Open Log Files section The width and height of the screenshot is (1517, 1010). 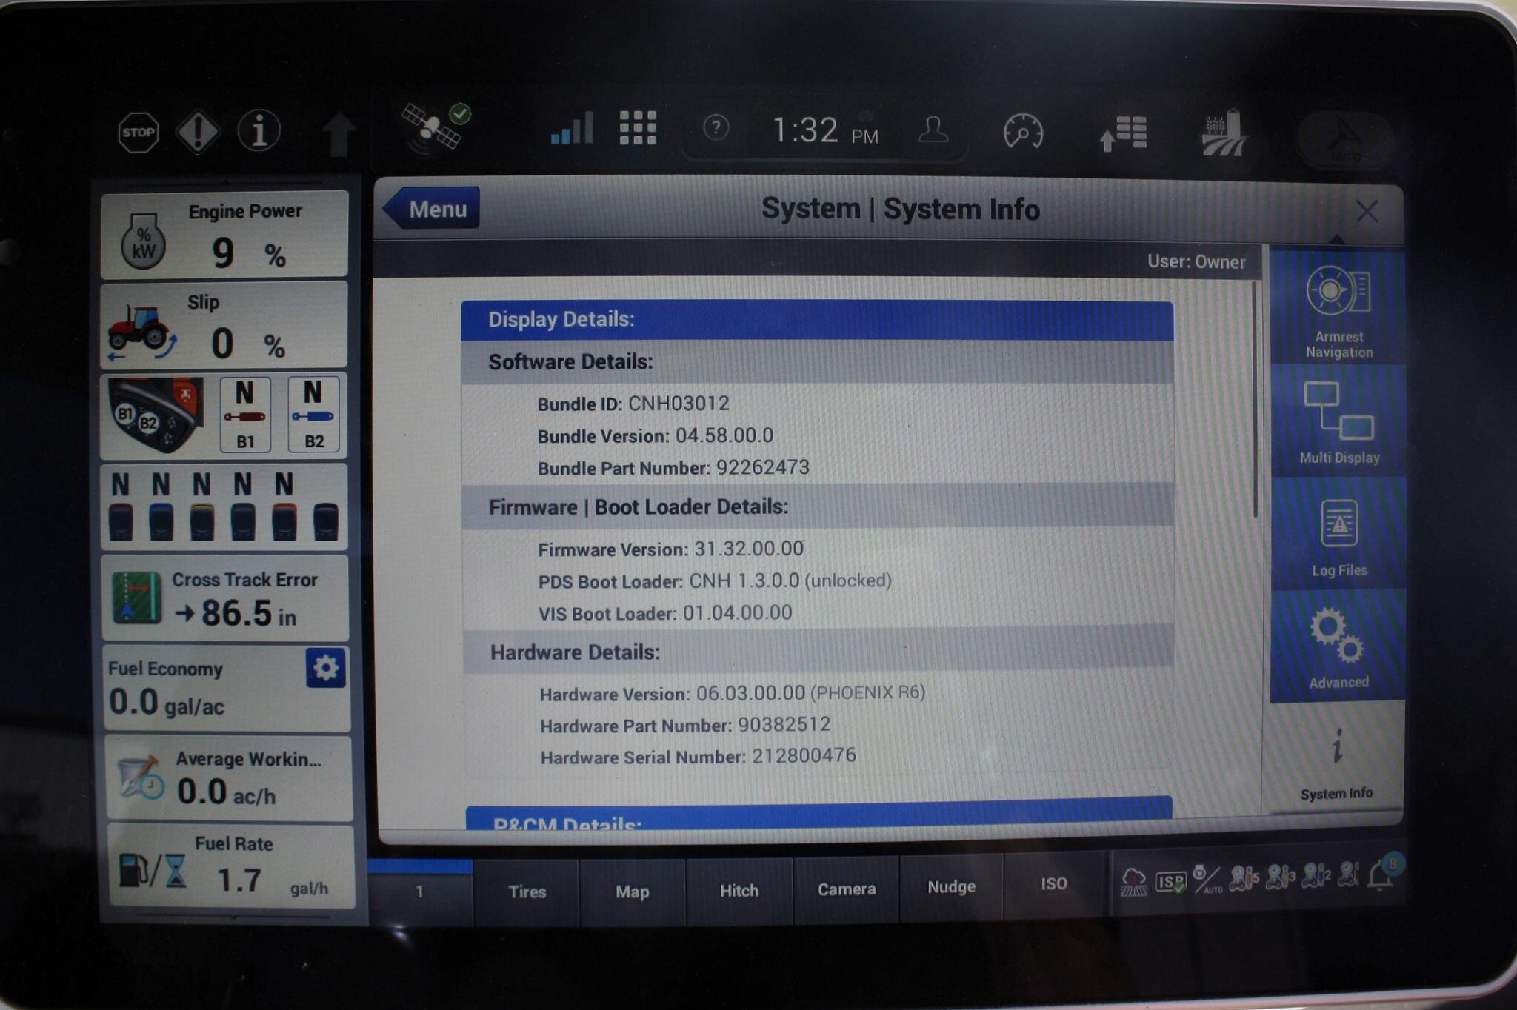[1338, 535]
